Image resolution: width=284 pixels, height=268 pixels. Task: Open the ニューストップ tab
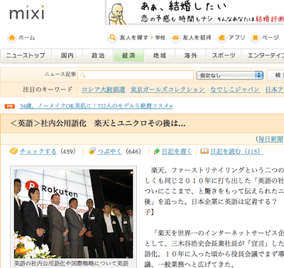click(x=26, y=55)
